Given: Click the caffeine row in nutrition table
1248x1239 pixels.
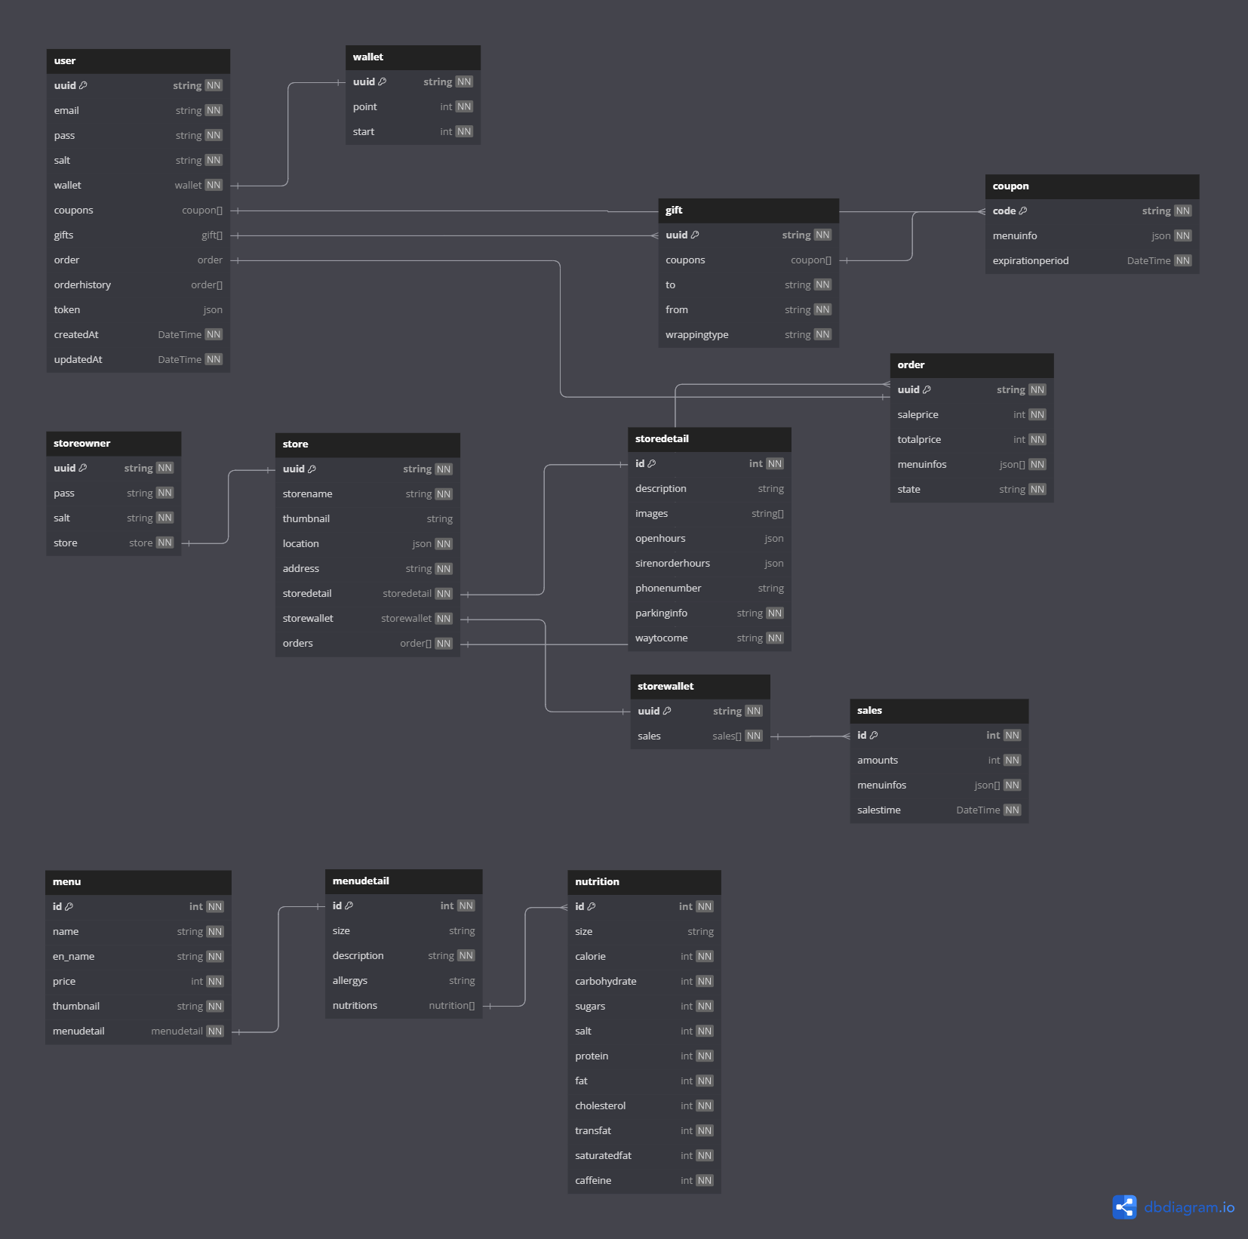Looking at the screenshot, I should tap(644, 1181).
